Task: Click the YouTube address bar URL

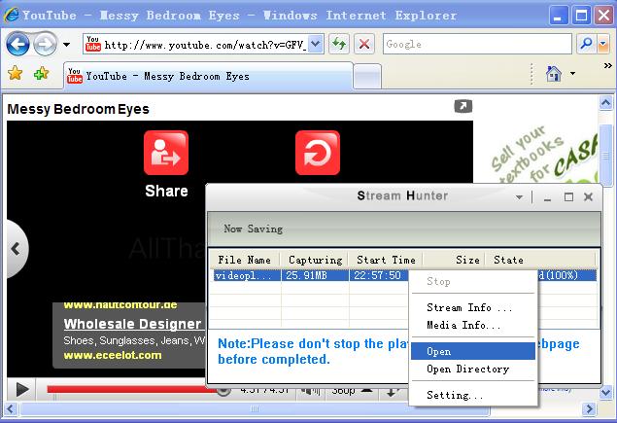Action: point(205,45)
